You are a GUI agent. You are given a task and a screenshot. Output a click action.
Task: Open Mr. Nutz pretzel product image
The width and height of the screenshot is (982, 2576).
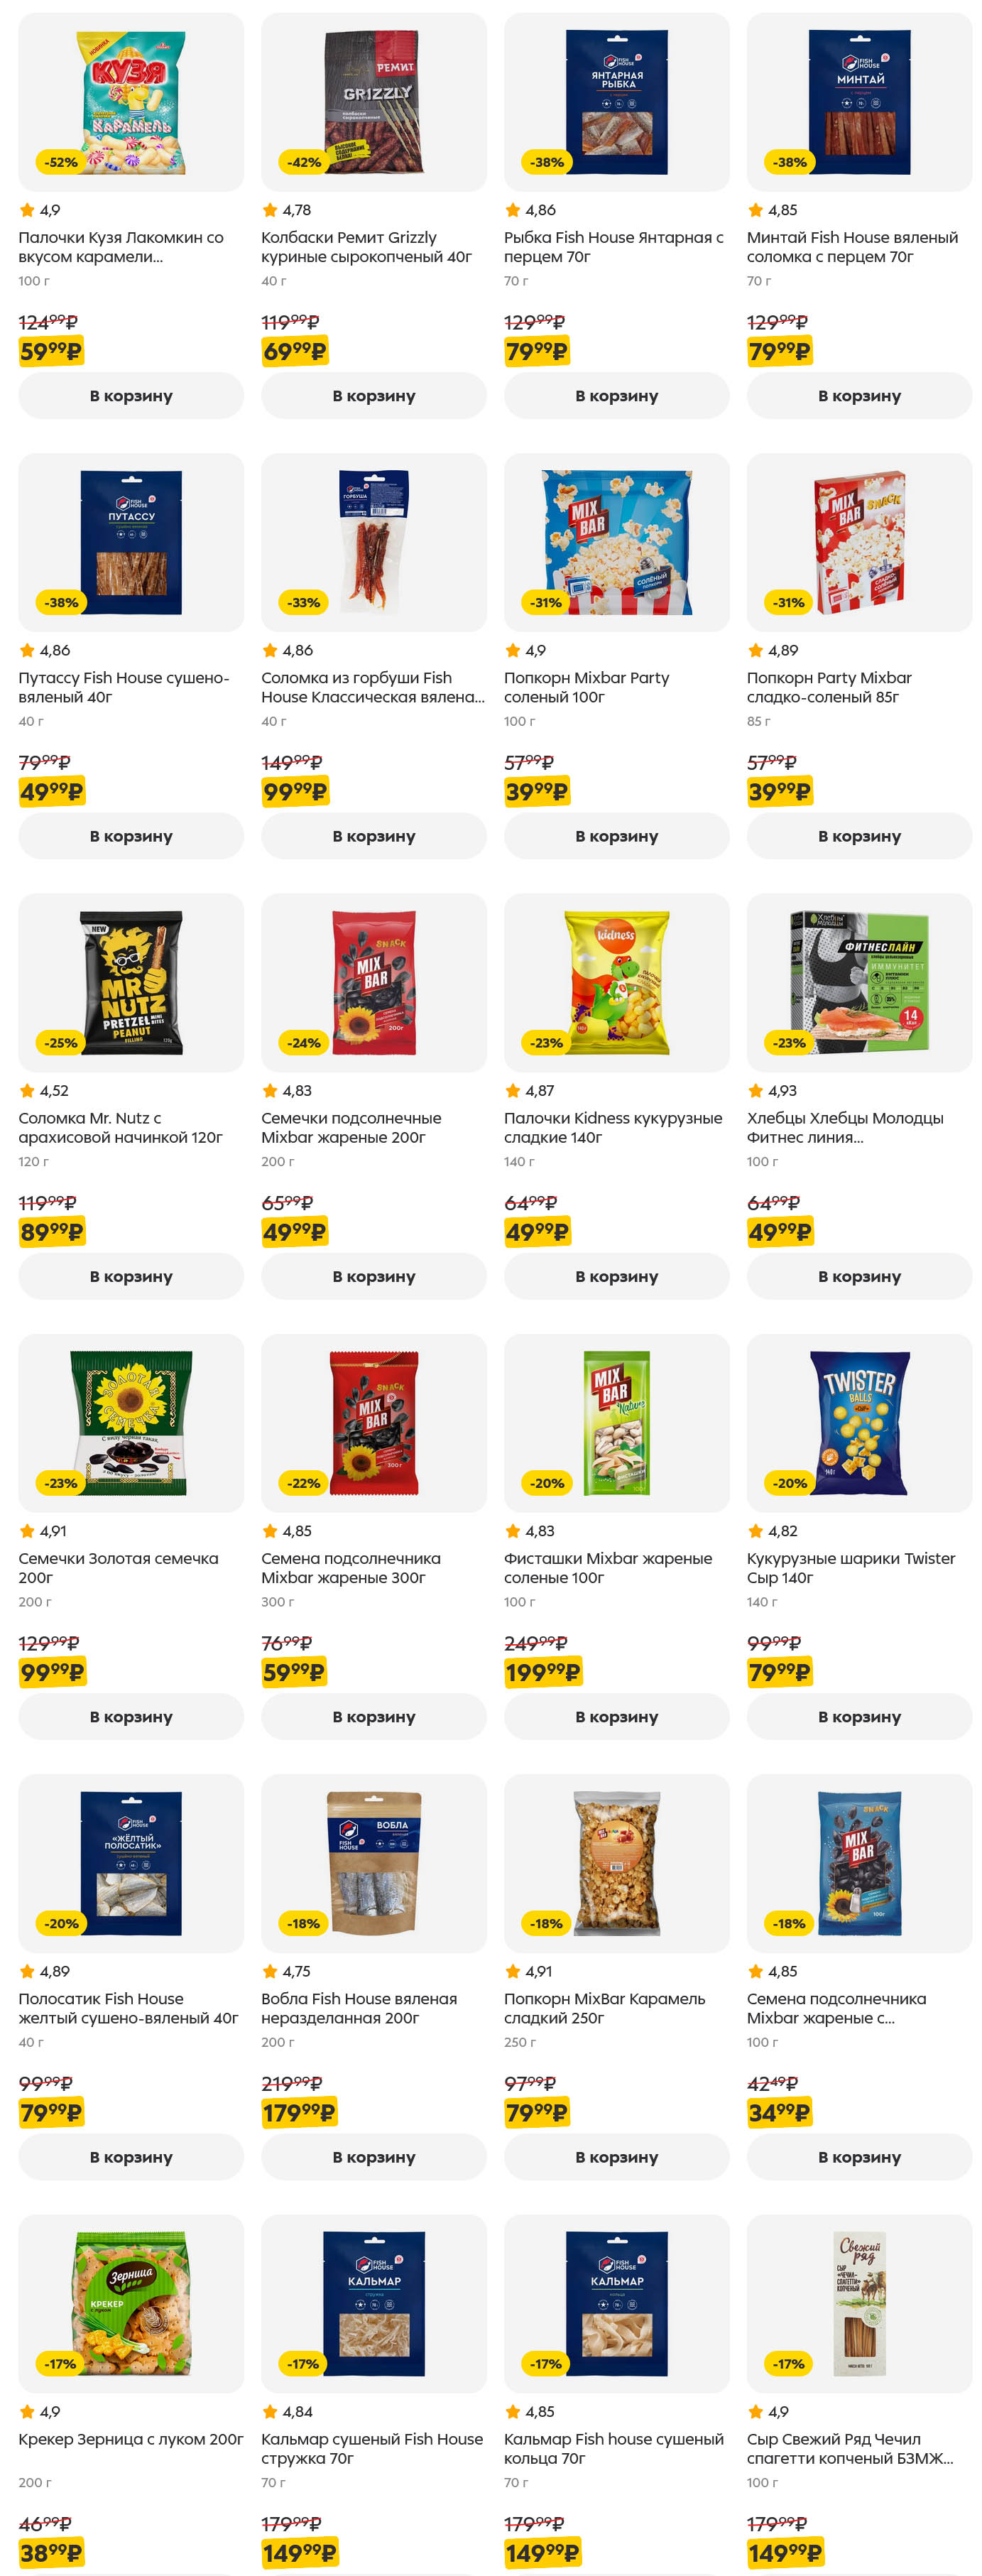point(131,982)
